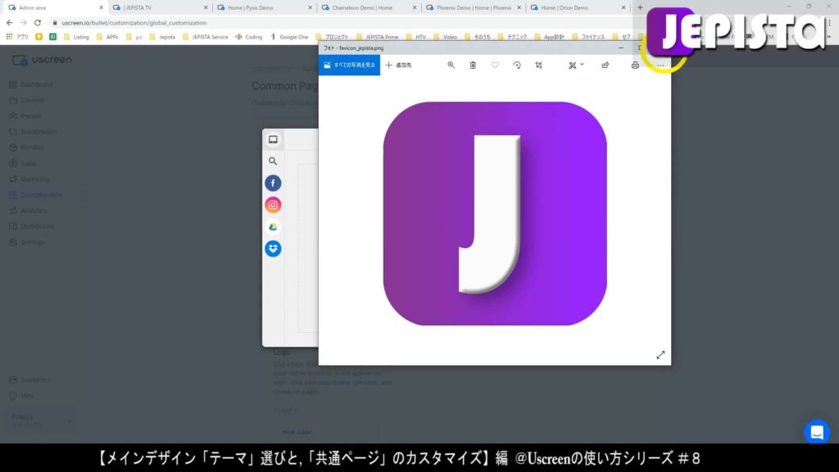Open the テクニック bookmark folder
Image resolution: width=839 pixels, height=472 pixels.
pos(512,37)
